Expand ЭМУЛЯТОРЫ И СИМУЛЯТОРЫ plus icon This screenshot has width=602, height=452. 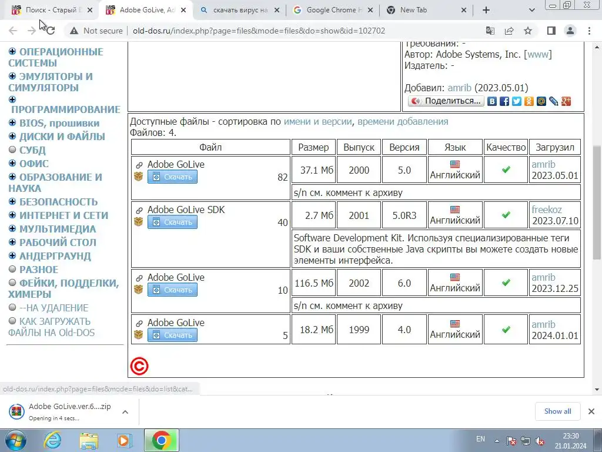tap(12, 76)
